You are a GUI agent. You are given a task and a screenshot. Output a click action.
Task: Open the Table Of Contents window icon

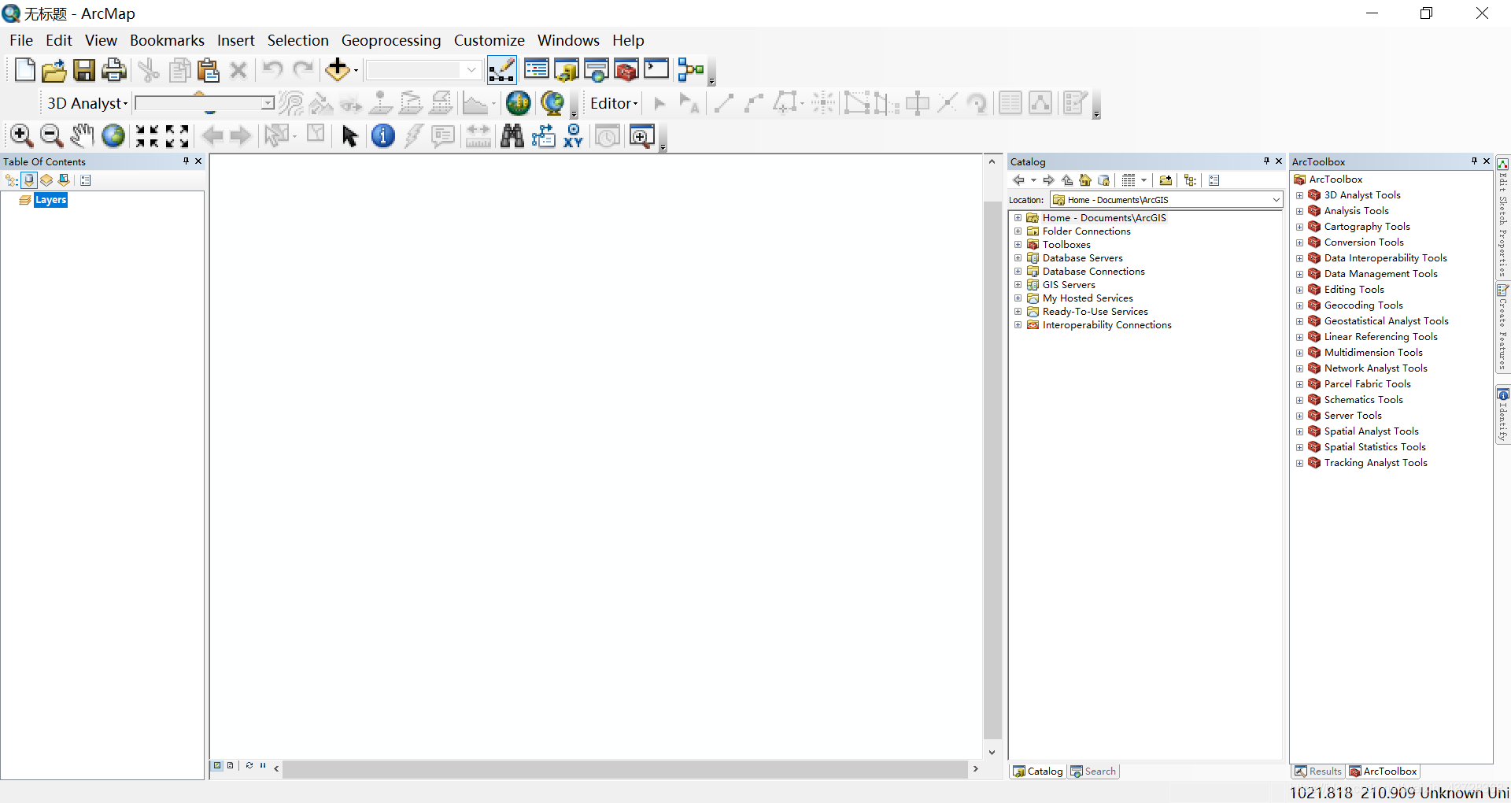tap(537, 70)
